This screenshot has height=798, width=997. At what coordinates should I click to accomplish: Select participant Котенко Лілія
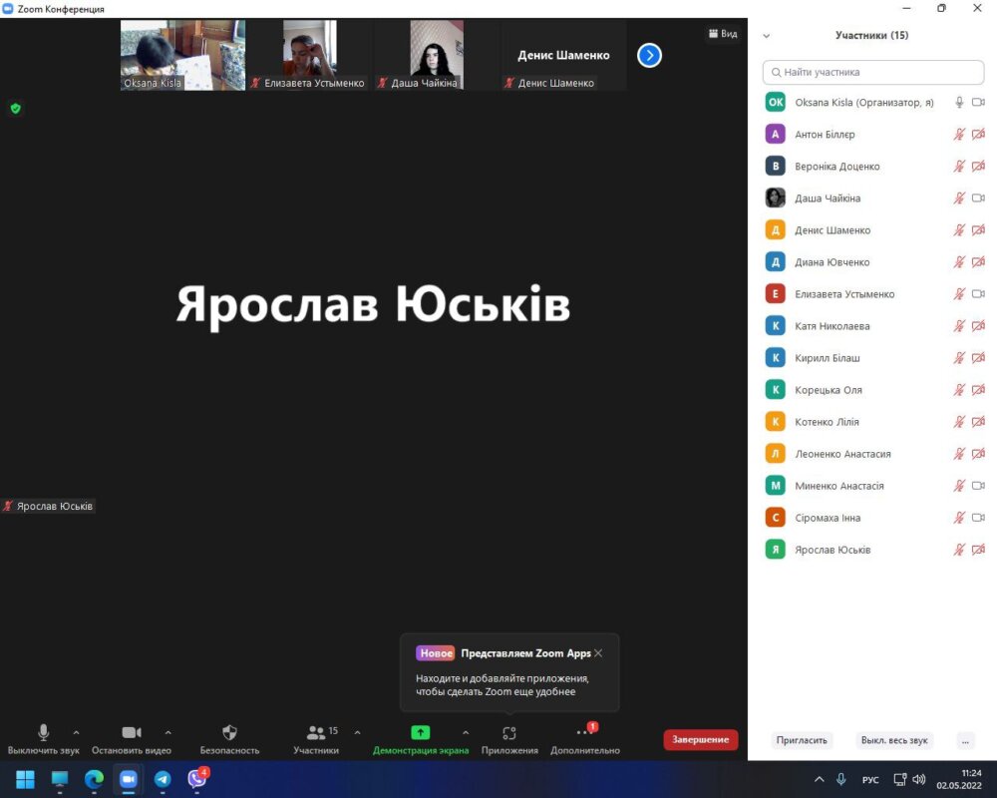click(874, 421)
